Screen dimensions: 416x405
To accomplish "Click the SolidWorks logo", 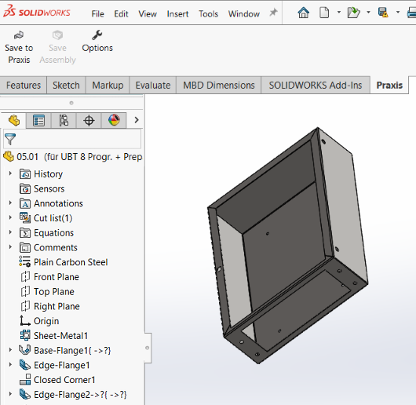I will [x=37, y=12].
